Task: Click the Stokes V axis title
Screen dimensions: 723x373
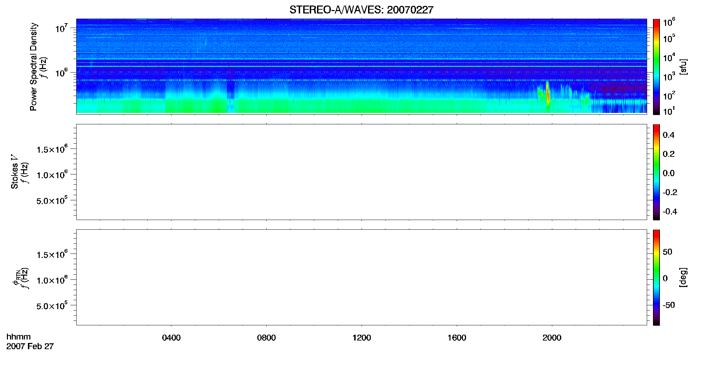Action: (x=14, y=172)
